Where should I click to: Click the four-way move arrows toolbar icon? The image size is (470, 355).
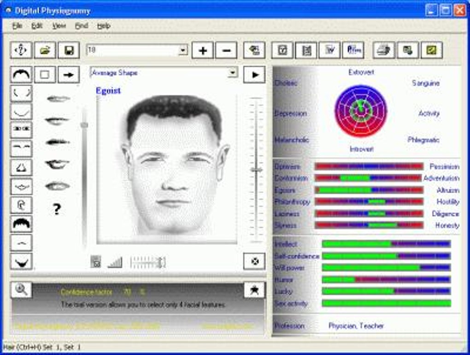(x=21, y=50)
